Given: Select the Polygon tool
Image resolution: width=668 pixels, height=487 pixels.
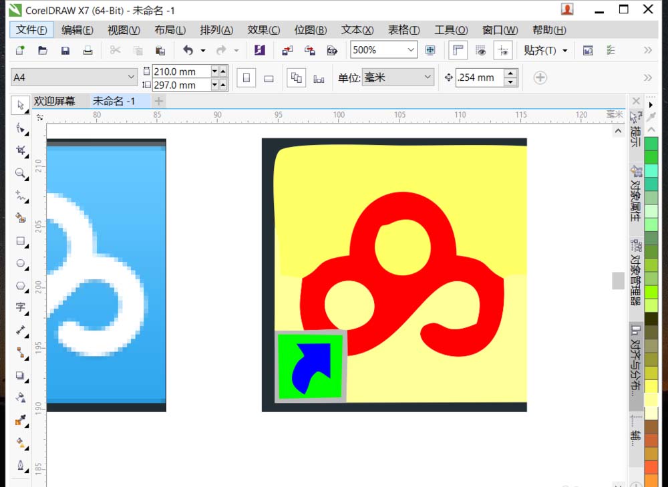Looking at the screenshot, I should click(x=21, y=286).
